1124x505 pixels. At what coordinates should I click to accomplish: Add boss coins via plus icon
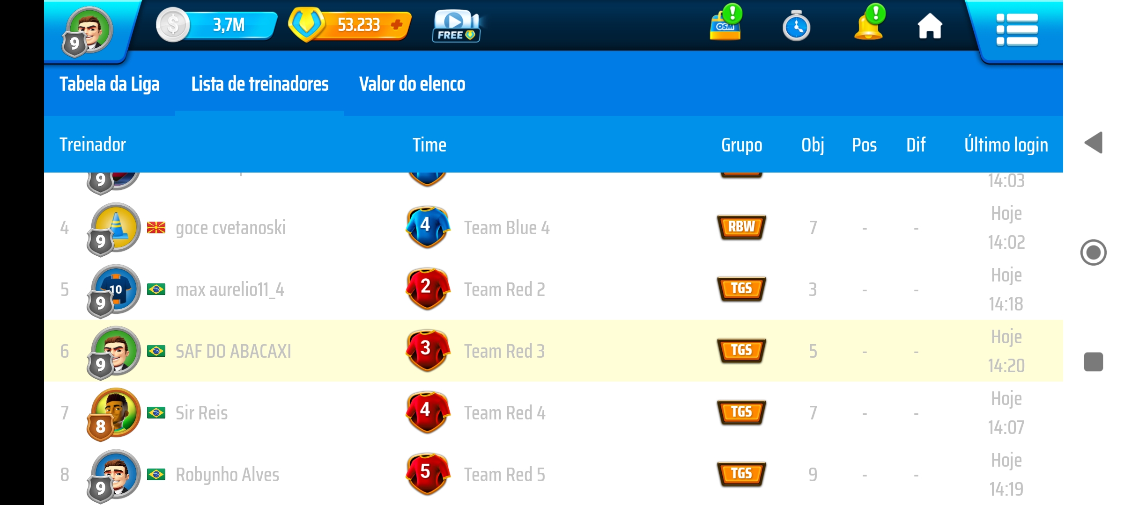396,25
